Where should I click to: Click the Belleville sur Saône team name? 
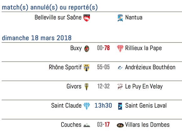(x=58, y=17)
